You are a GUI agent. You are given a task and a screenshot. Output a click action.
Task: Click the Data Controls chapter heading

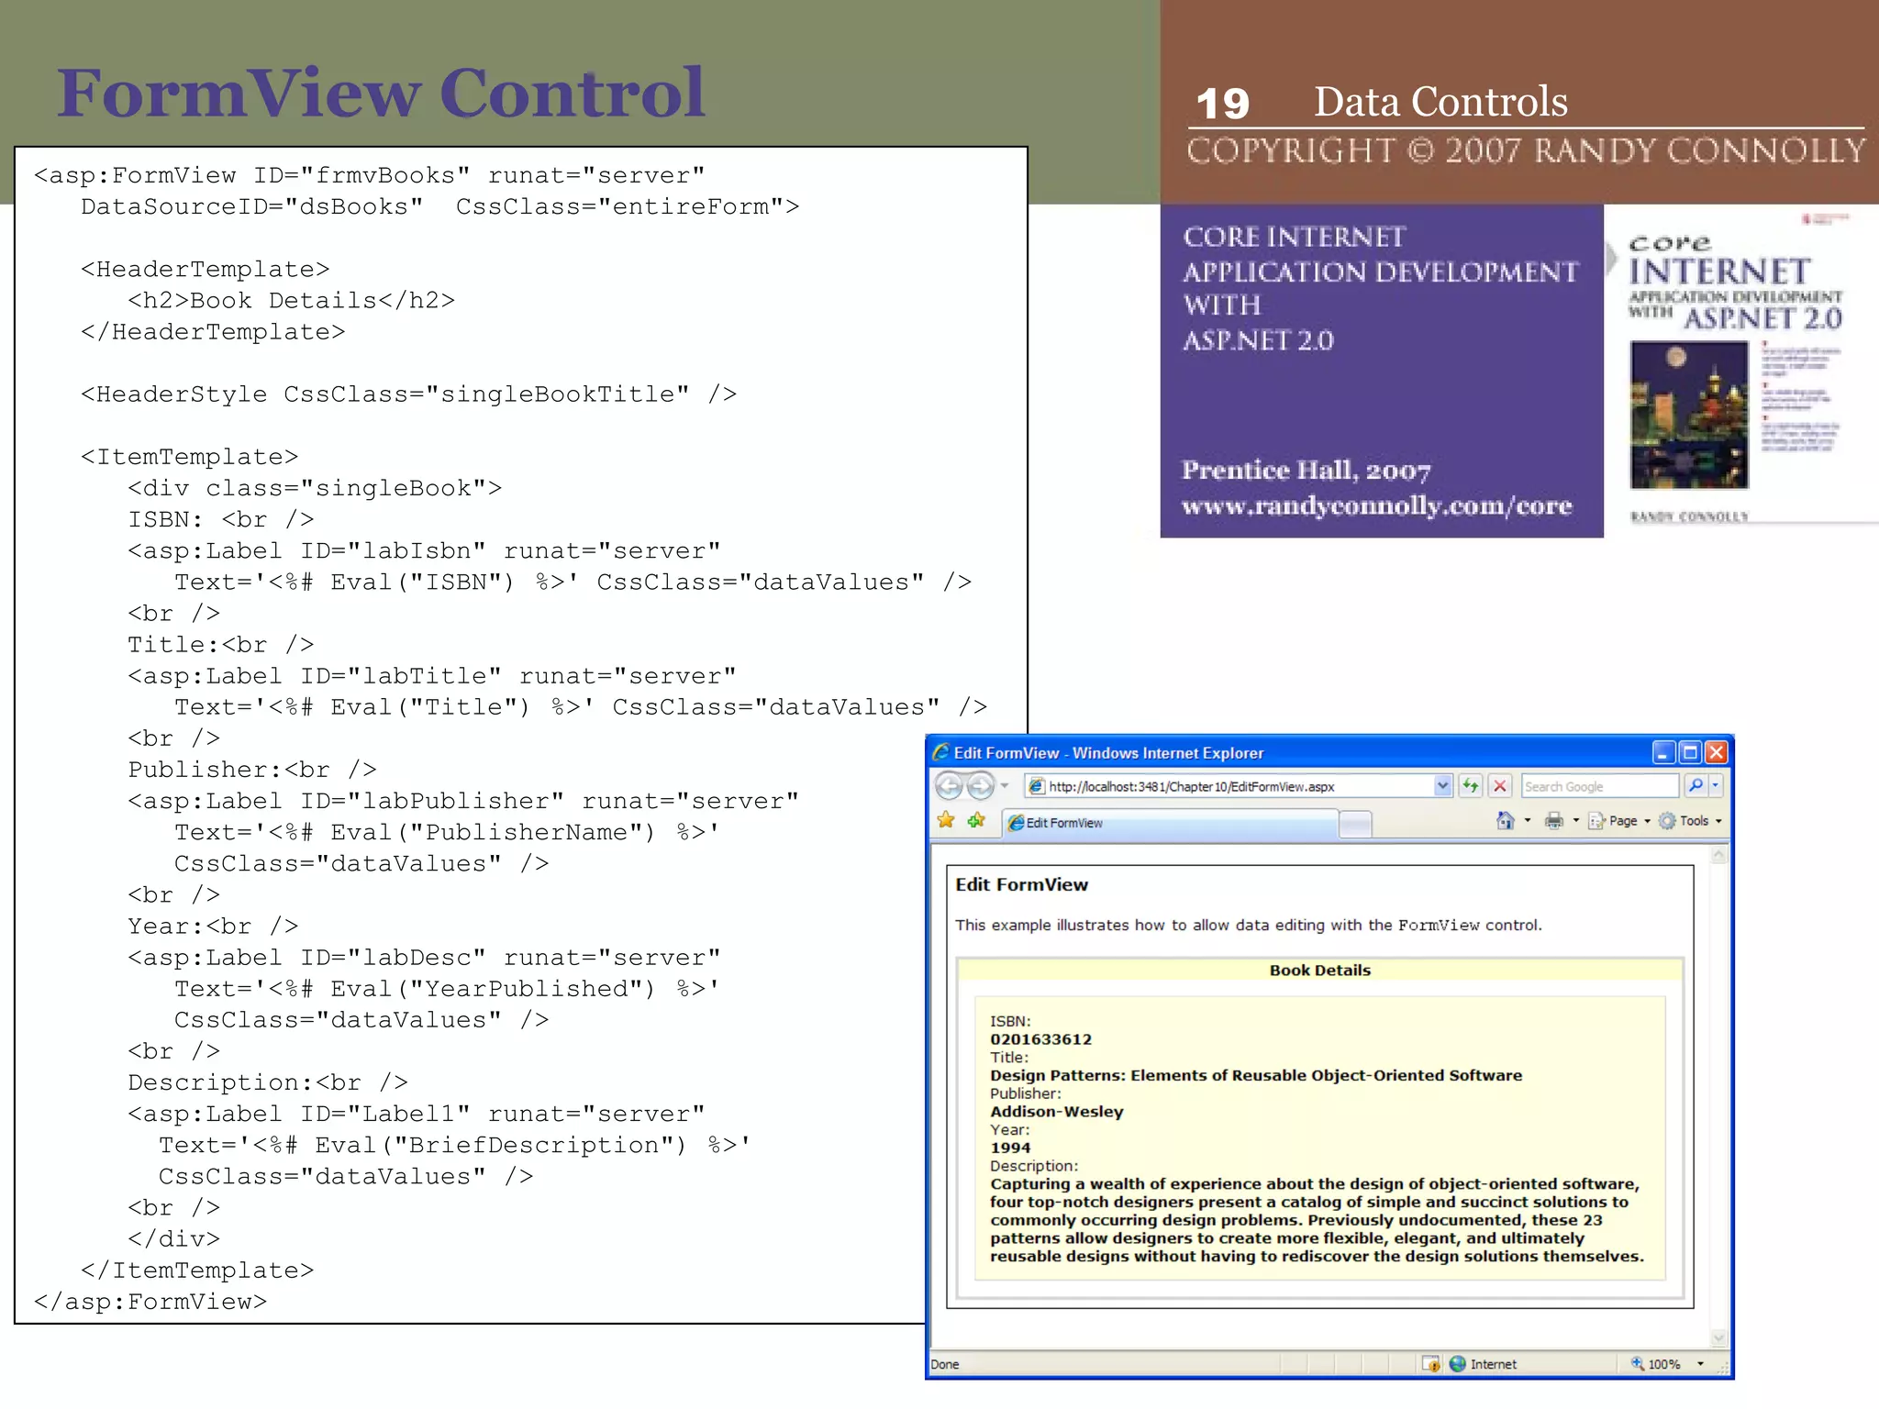tap(1440, 102)
